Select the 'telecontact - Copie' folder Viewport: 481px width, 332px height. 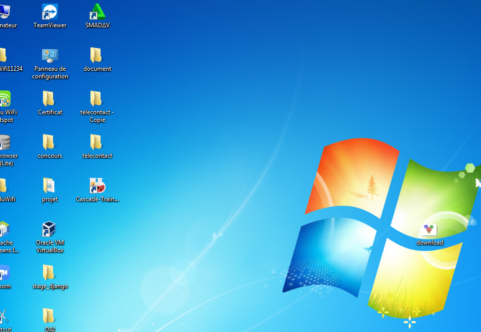pos(97,99)
